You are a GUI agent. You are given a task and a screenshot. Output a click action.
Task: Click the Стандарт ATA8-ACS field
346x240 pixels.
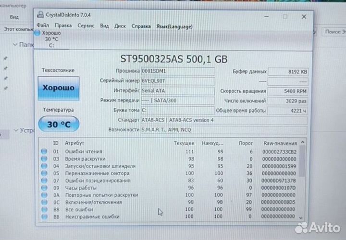point(224,120)
